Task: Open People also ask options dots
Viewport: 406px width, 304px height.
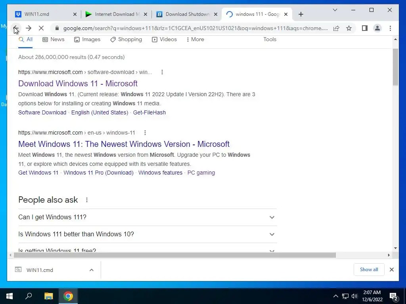Action: 87,200
